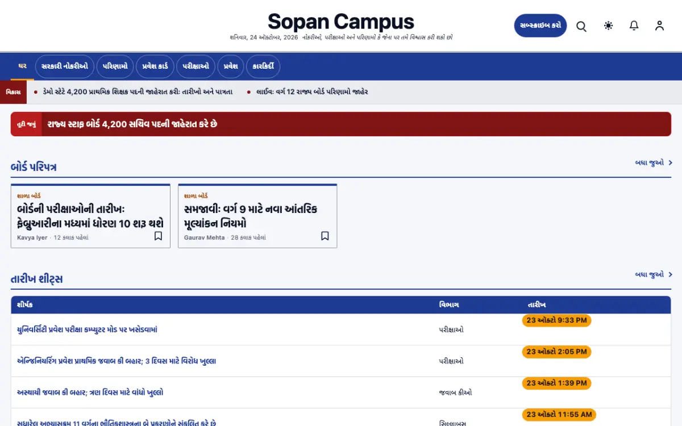Open row અસ્થાયી જવાબ કી બહાર
Screen dimensions: 682x426
90,392
